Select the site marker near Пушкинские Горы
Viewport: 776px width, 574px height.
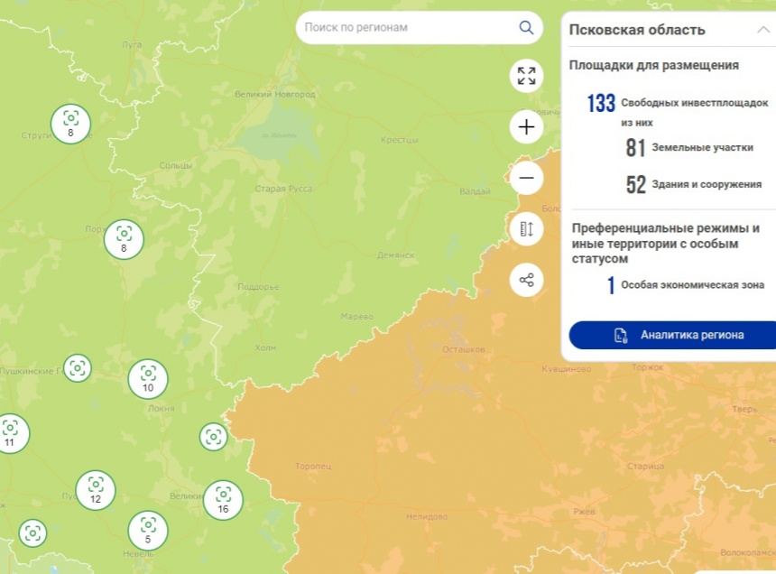click(78, 367)
